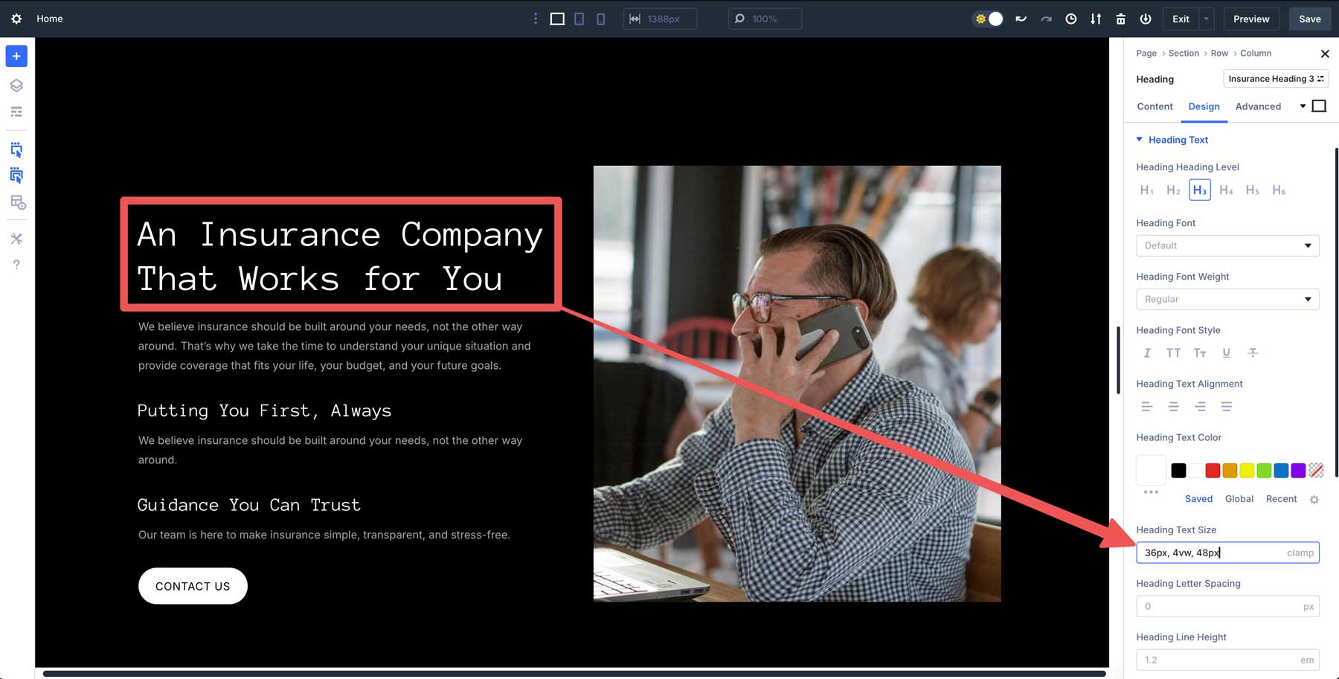Screen dimensions: 1339x679
Task: Switch to the Advanced tab
Action: 1258,106
